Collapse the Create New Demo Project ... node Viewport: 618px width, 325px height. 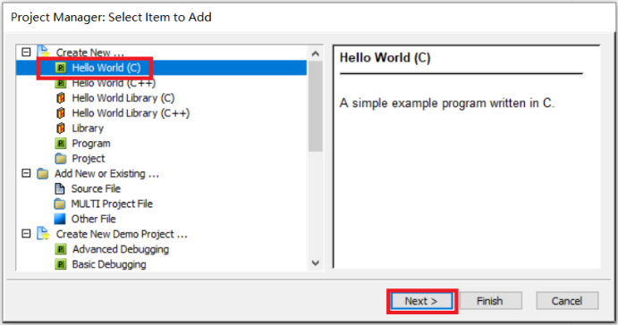tap(26, 234)
